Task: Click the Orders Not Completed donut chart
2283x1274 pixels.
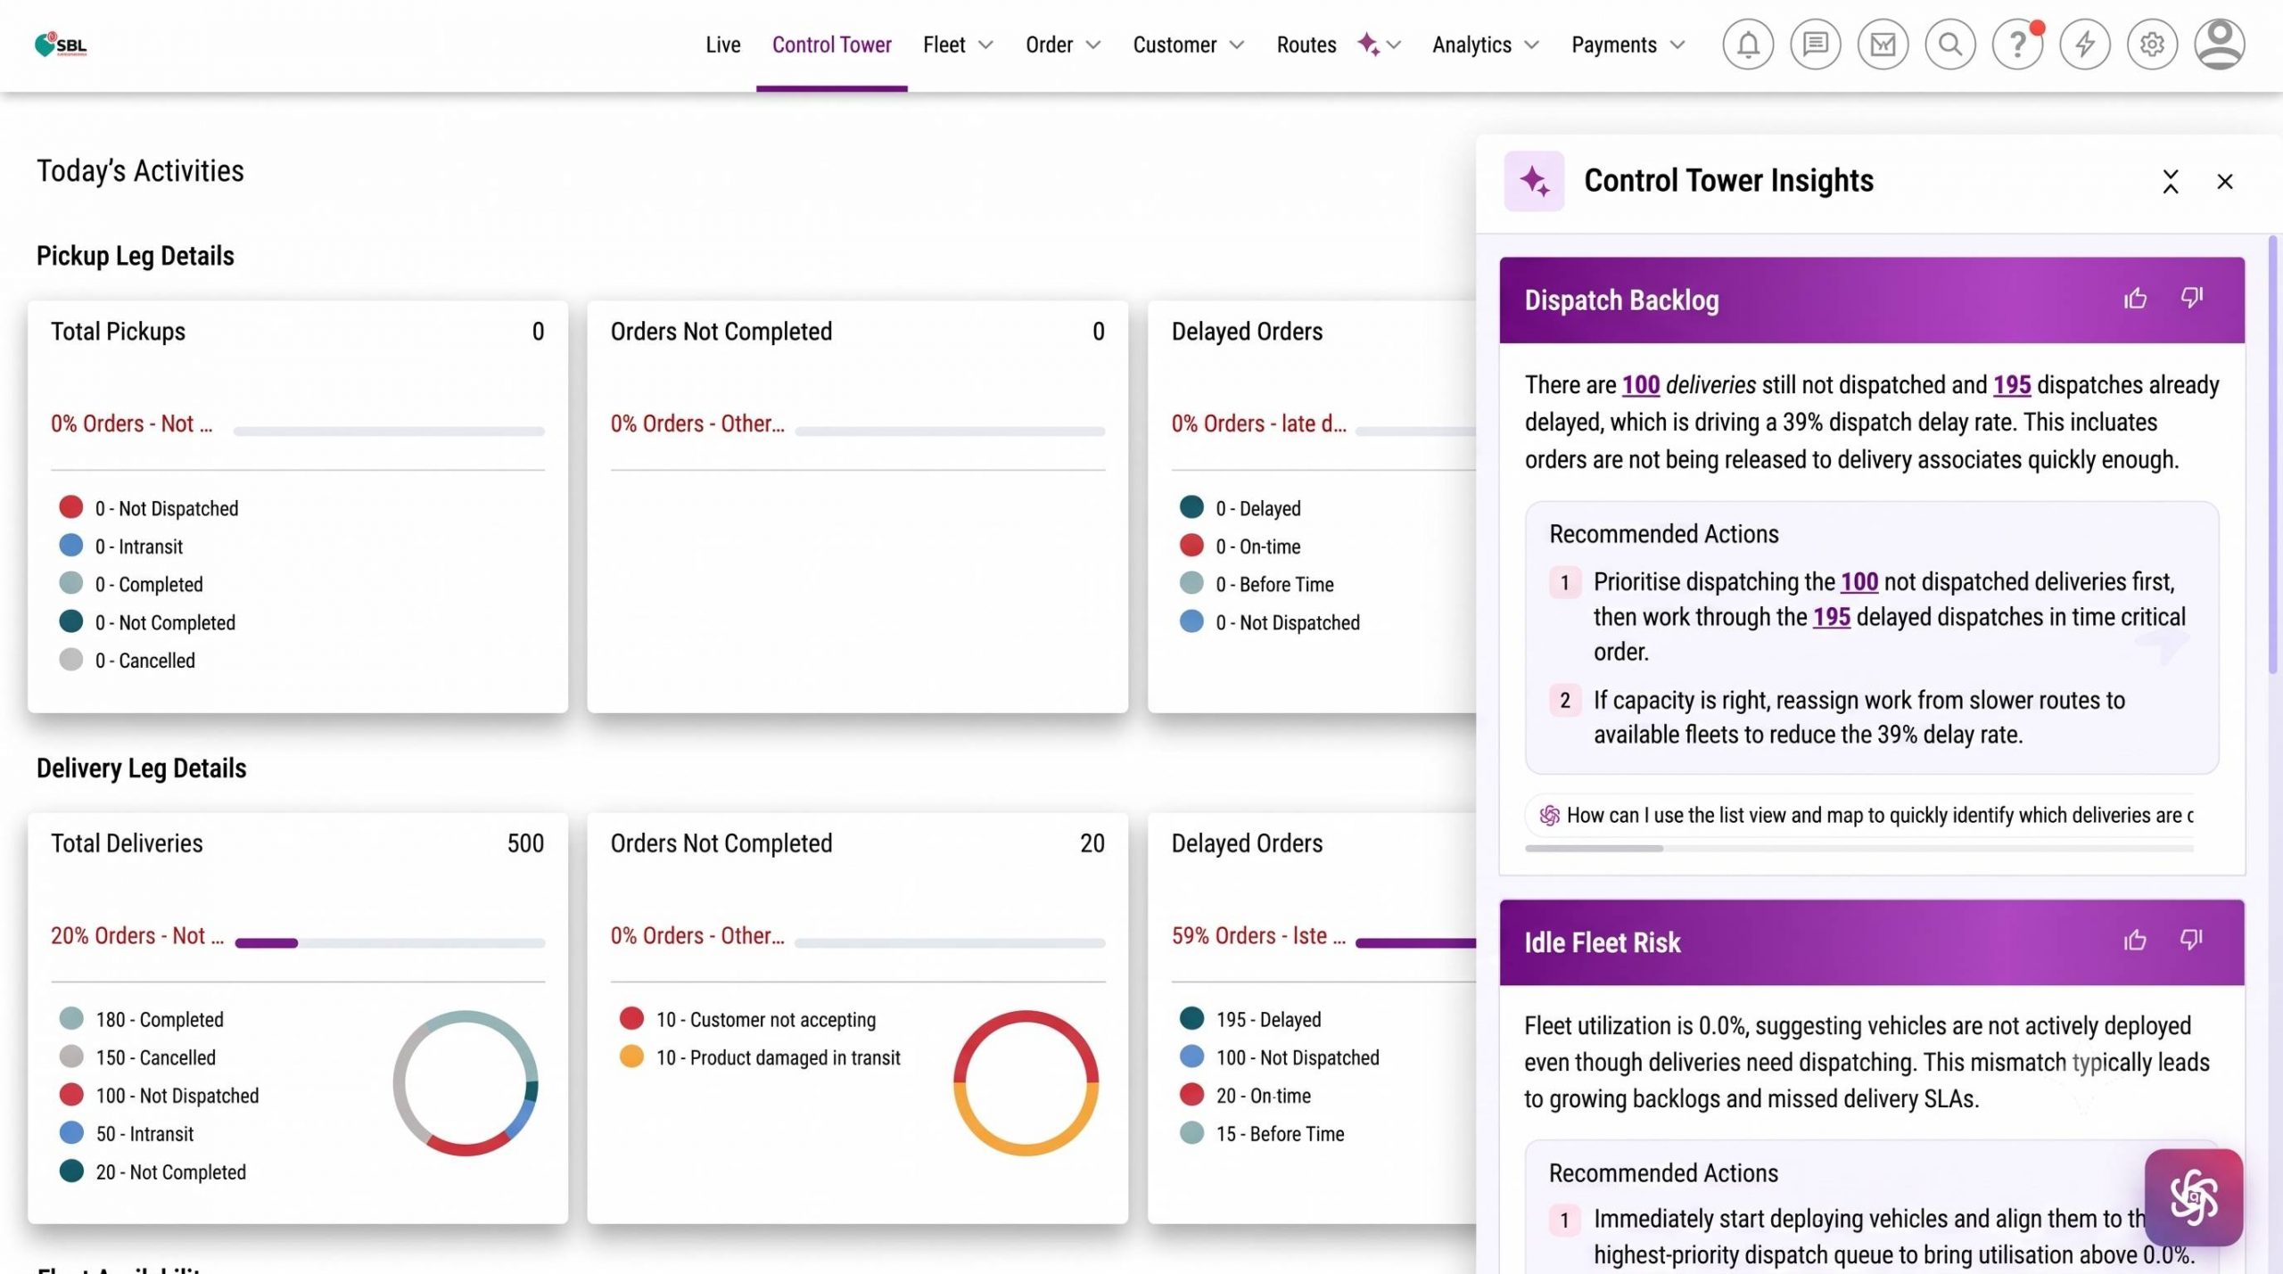Action: coord(1026,1082)
